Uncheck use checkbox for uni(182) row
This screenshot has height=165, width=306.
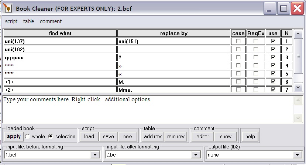tap(273, 49)
